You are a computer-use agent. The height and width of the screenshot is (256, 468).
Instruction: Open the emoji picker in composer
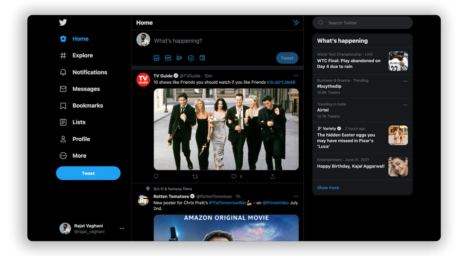[x=191, y=58]
